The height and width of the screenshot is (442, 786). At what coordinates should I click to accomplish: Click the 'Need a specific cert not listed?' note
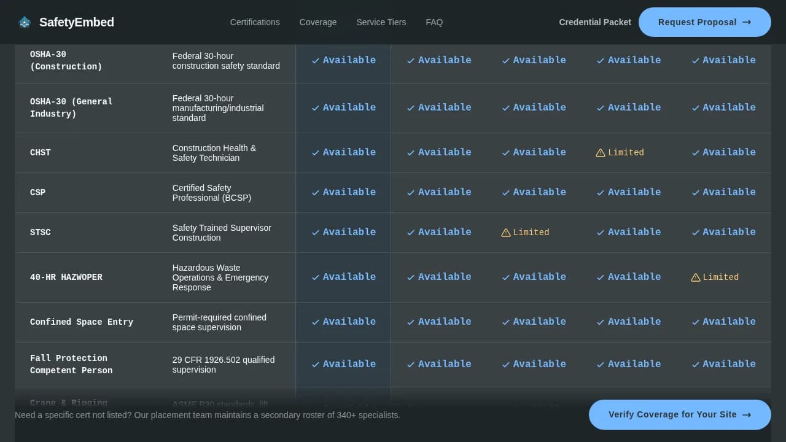click(208, 415)
